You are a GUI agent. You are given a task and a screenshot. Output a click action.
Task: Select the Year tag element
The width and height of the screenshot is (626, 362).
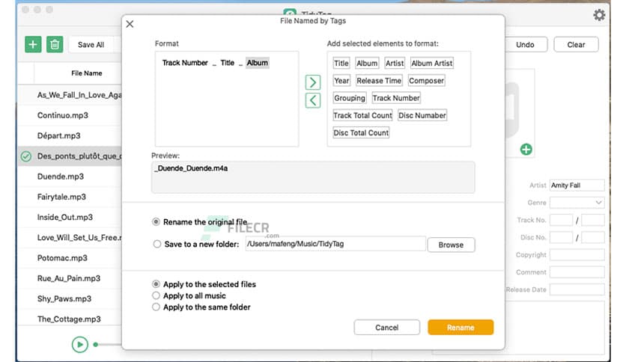coord(341,81)
